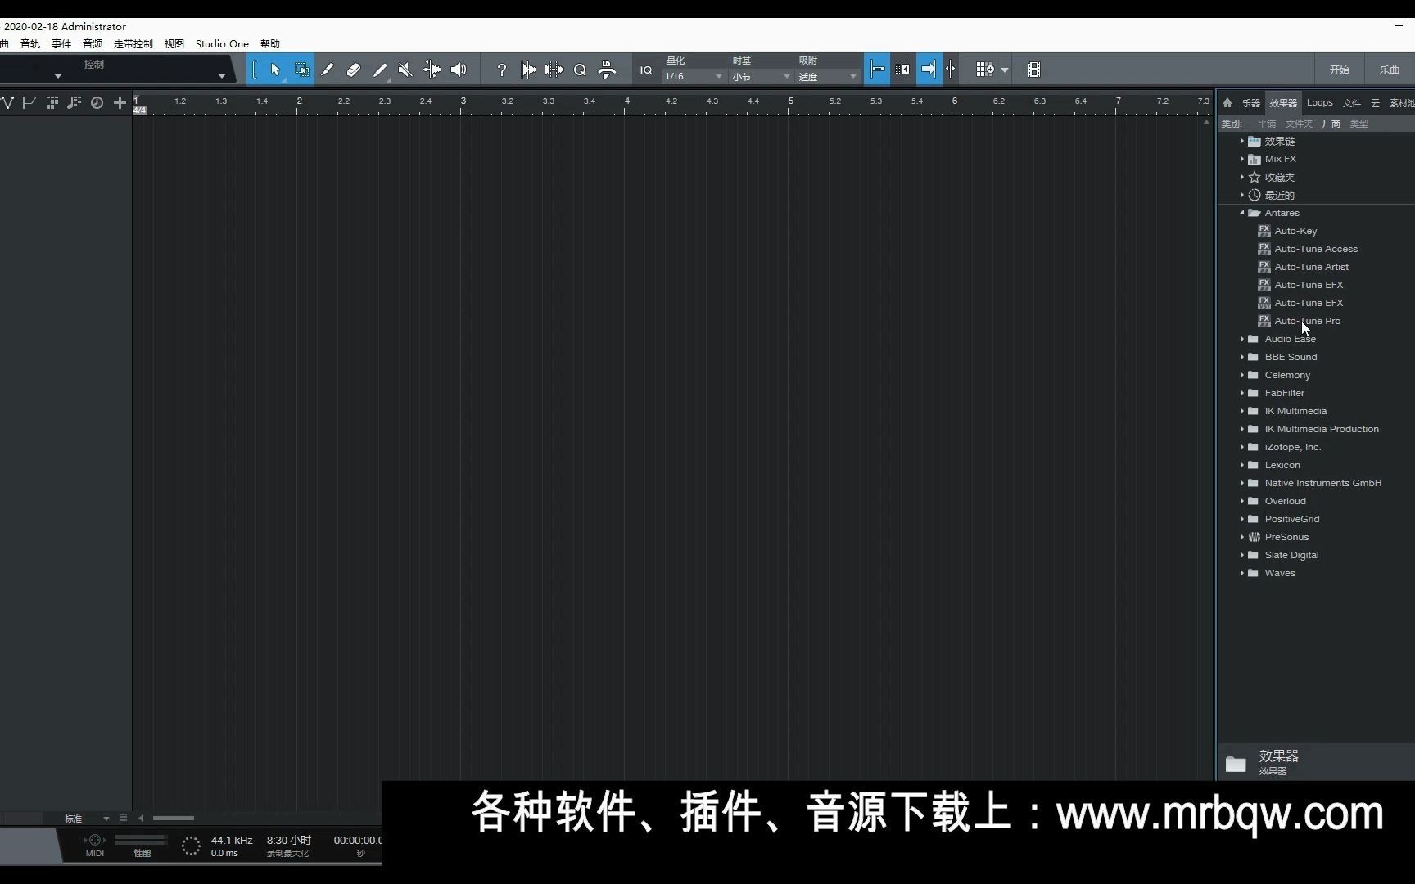Enable autoscroll following playback
1415x884 pixels.
(528, 70)
